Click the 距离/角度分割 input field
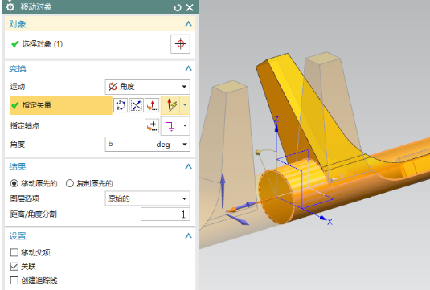This screenshot has height=290, width=430. coord(166,214)
